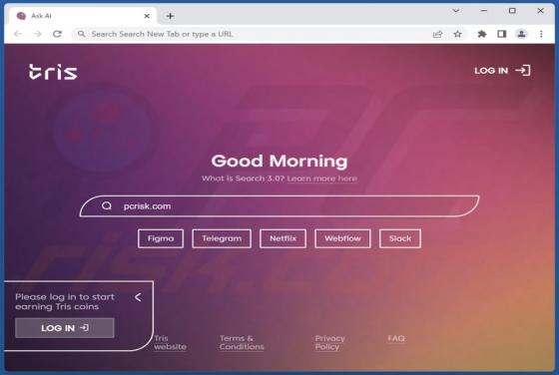The image size is (559, 375).
Task: Open the Privacy Policy link
Action: [x=329, y=342]
